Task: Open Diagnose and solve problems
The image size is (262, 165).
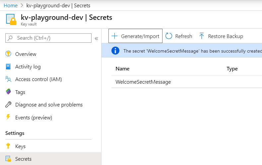Action: (49, 105)
